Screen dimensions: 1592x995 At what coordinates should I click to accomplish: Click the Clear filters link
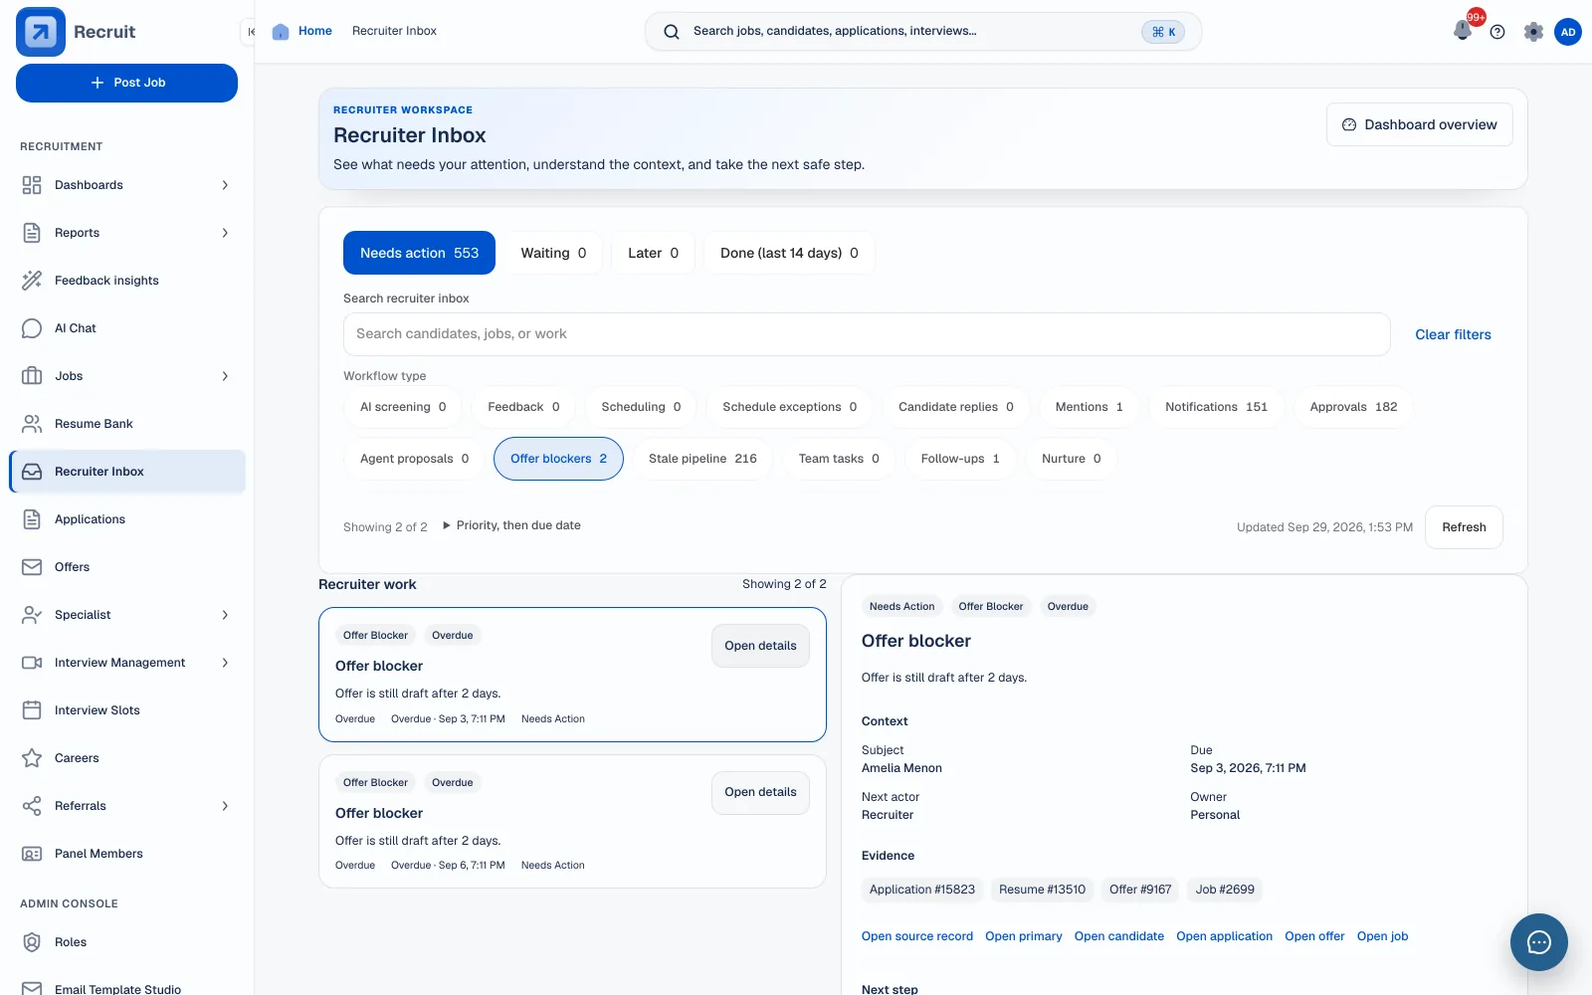tap(1453, 334)
